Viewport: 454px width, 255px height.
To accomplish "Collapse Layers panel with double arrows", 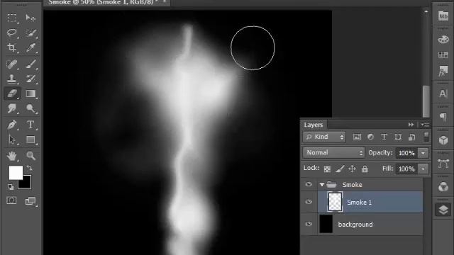I will coord(411,125).
